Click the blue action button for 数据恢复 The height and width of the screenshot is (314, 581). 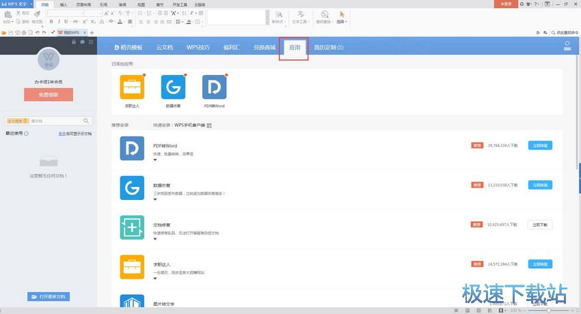coord(540,185)
